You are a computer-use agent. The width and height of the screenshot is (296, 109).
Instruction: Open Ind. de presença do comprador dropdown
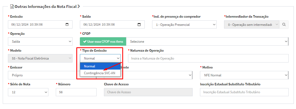point(184,24)
